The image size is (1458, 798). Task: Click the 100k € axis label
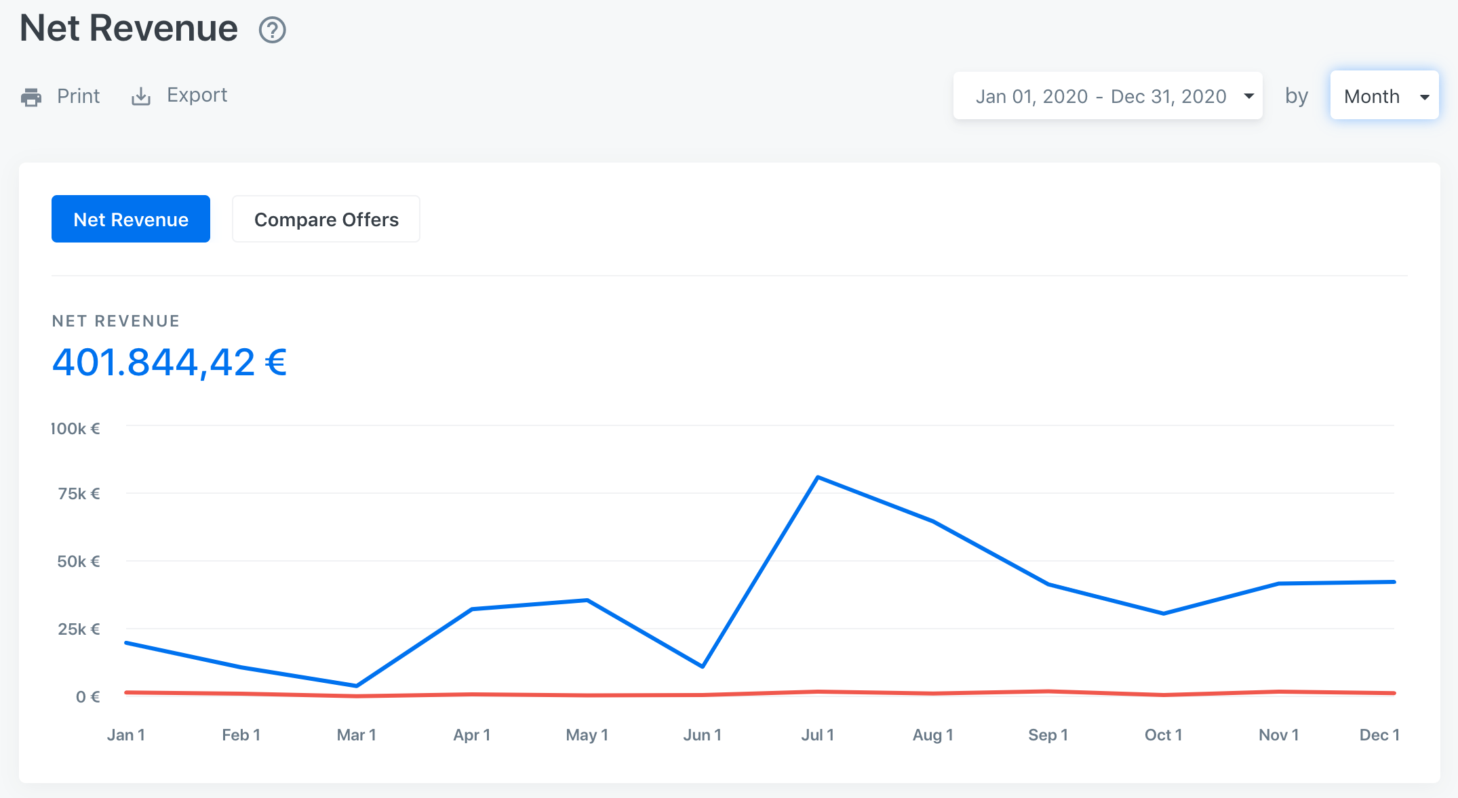[75, 429]
